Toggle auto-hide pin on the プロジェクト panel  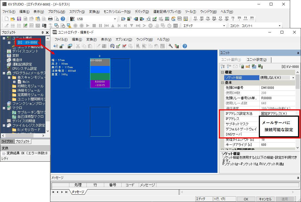pyautogui.click(x=42, y=32)
